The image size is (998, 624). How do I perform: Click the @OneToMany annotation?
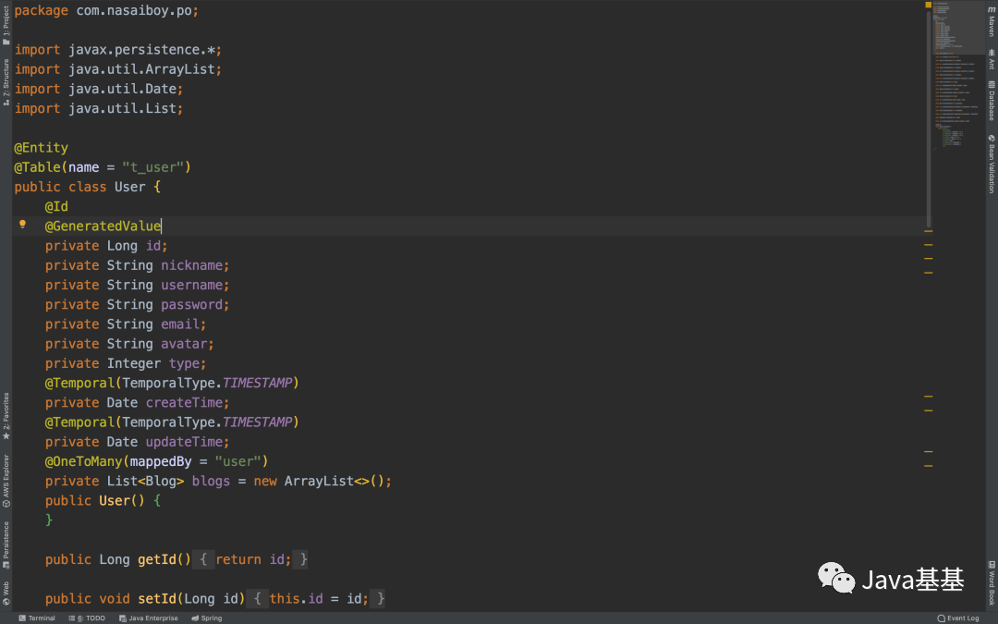pyautogui.click(x=83, y=461)
